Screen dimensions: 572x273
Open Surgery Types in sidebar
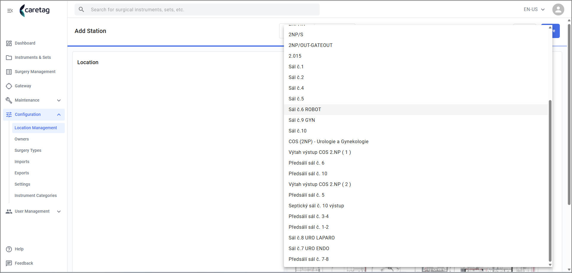click(x=28, y=151)
